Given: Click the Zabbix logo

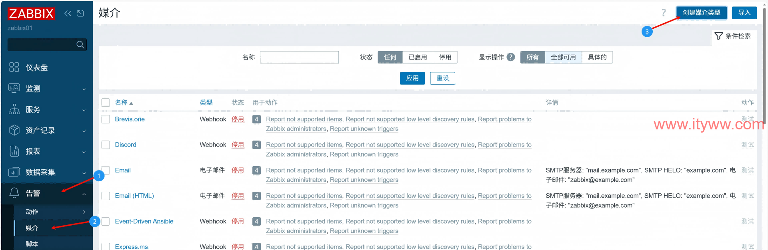Looking at the screenshot, I should (x=31, y=14).
